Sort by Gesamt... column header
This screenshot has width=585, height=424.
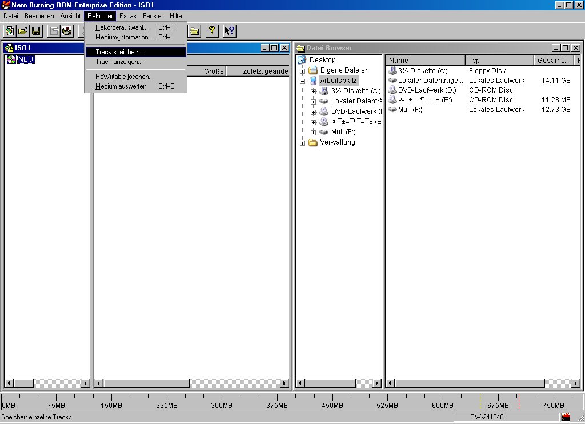554,60
